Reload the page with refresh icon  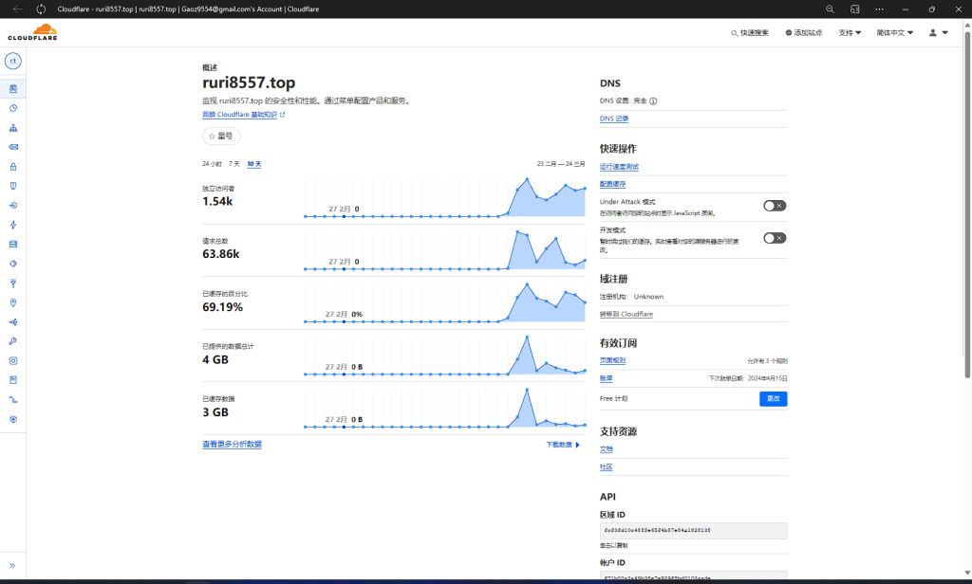pyautogui.click(x=41, y=9)
